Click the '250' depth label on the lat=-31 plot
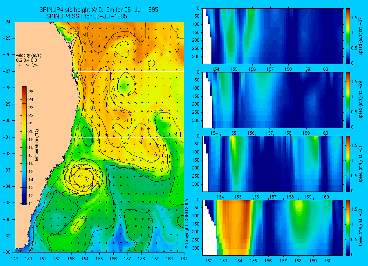368x266 pixels. point(196,176)
